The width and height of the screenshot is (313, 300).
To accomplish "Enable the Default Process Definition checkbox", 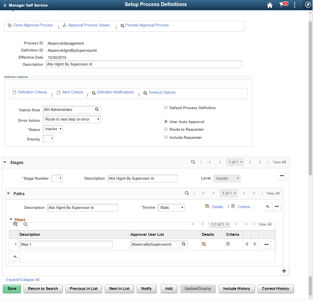I will pos(166,107).
